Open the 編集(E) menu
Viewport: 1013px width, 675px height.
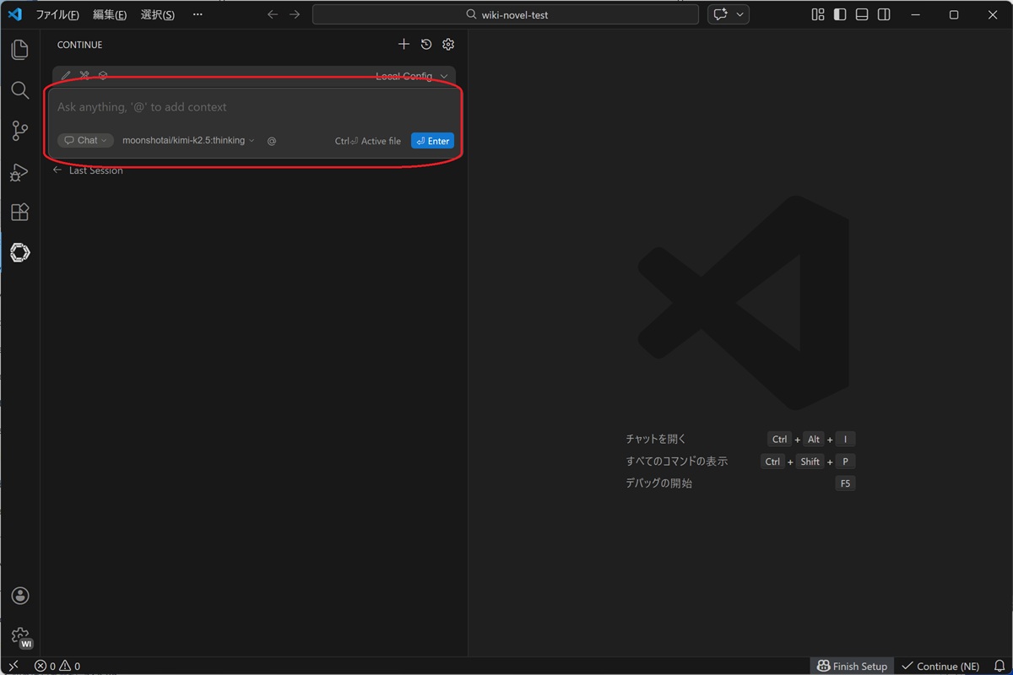click(x=110, y=15)
